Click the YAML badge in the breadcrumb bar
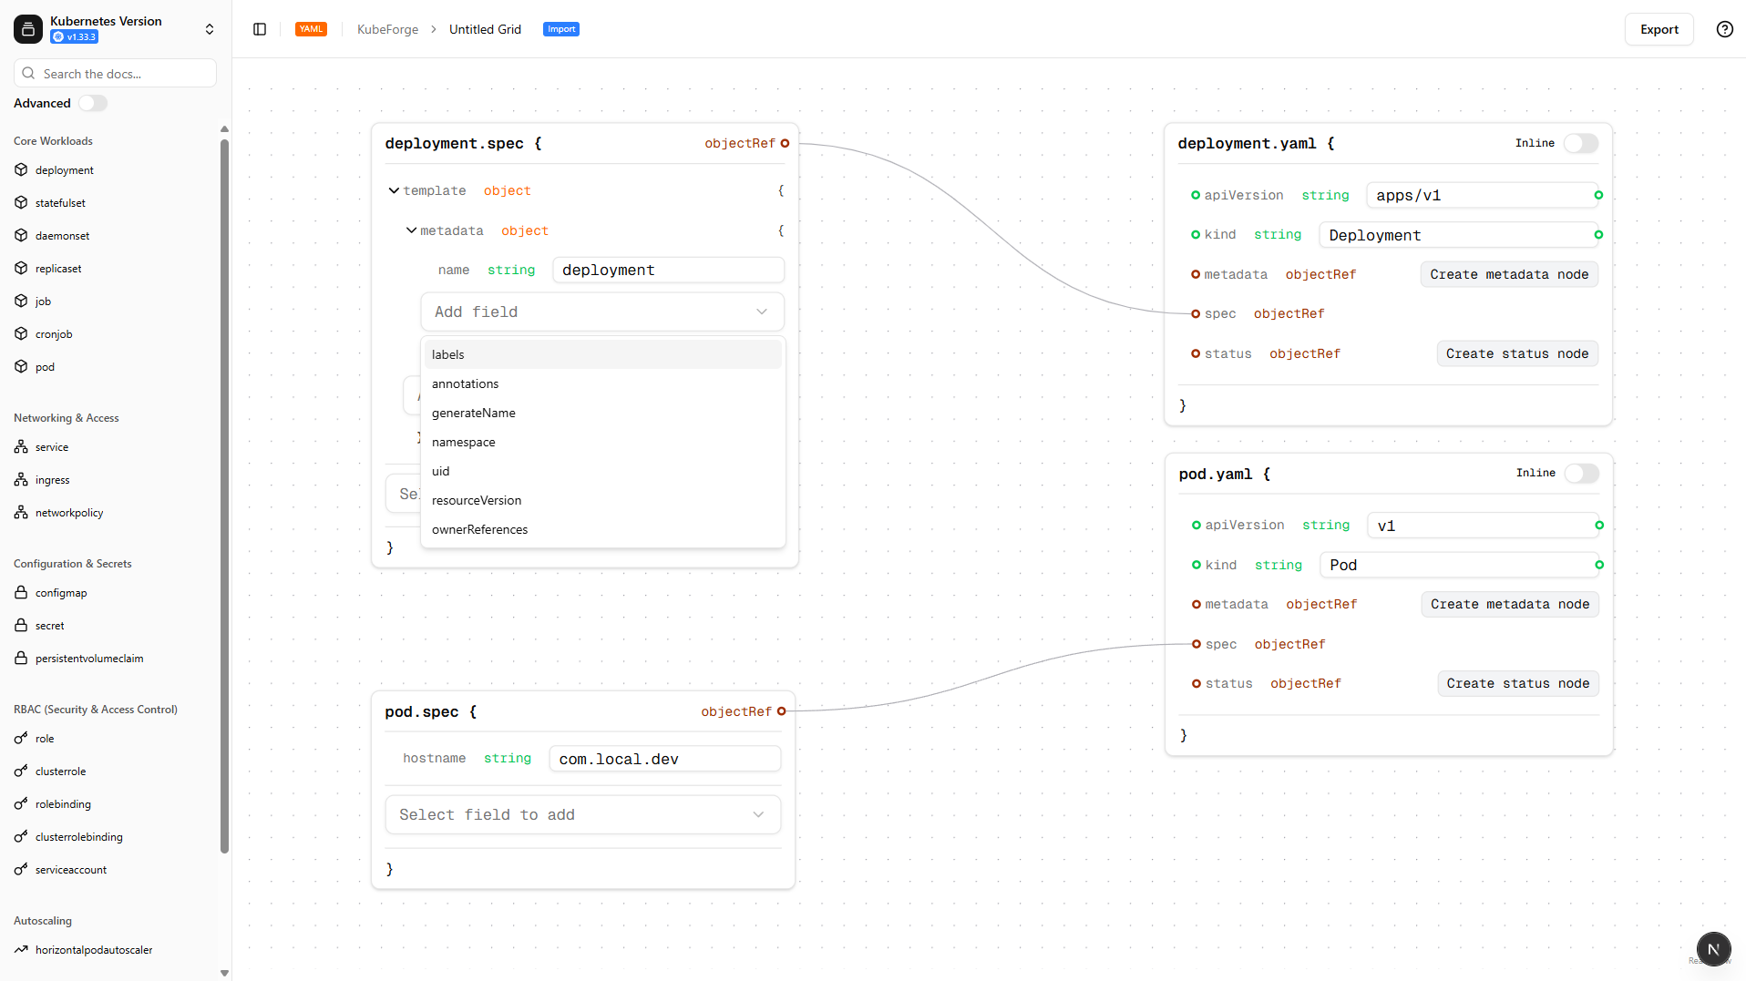This screenshot has width=1746, height=981. (x=311, y=28)
